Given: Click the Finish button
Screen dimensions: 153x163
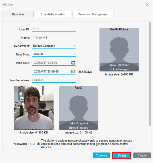Looking at the screenshot, I should (x=122, y=155).
